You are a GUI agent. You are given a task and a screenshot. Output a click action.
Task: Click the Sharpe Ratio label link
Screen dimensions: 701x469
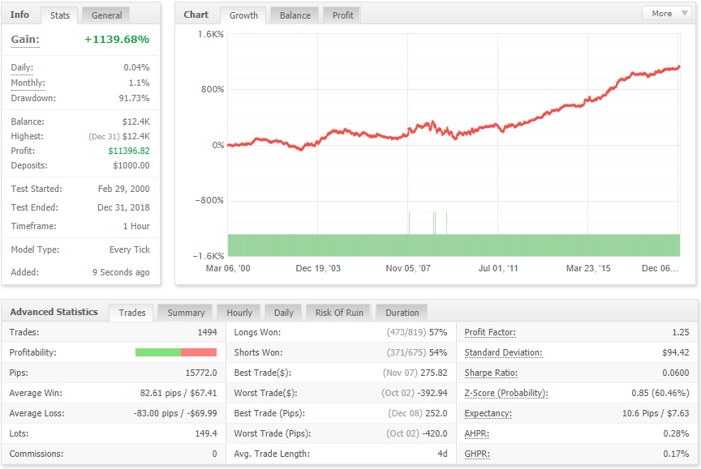[491, 373]
